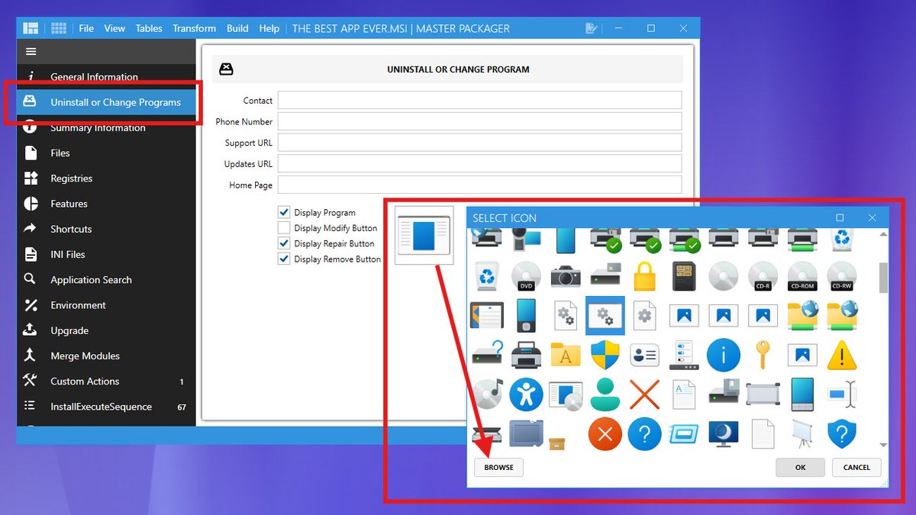Choose the blue info circle icon
This screenshot has height=515, width=916.
pos(723,356)
